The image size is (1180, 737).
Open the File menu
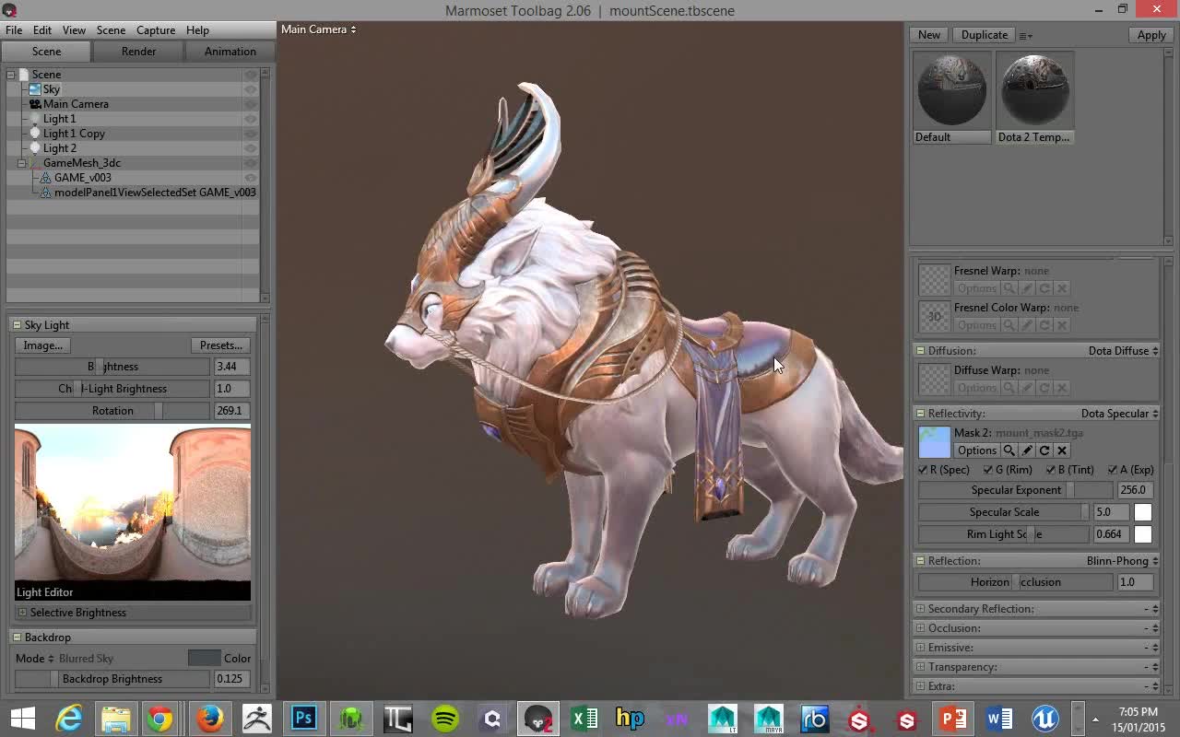pos(14,29)
